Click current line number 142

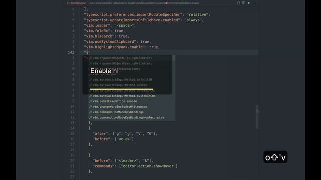(71, 52)
